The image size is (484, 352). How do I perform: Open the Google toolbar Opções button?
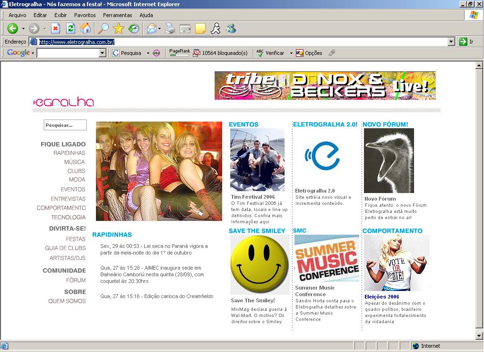pyautogui.click(x=309, y=53)
